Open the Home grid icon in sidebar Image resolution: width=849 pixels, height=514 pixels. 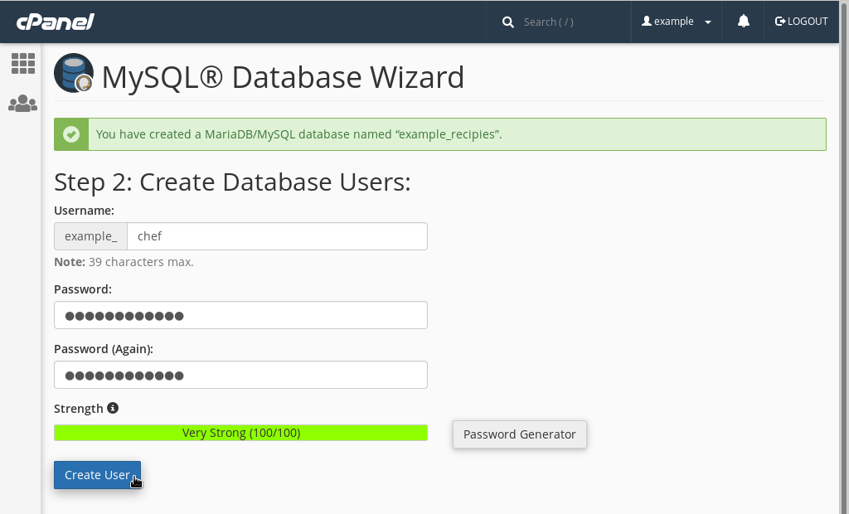[22, 64]
